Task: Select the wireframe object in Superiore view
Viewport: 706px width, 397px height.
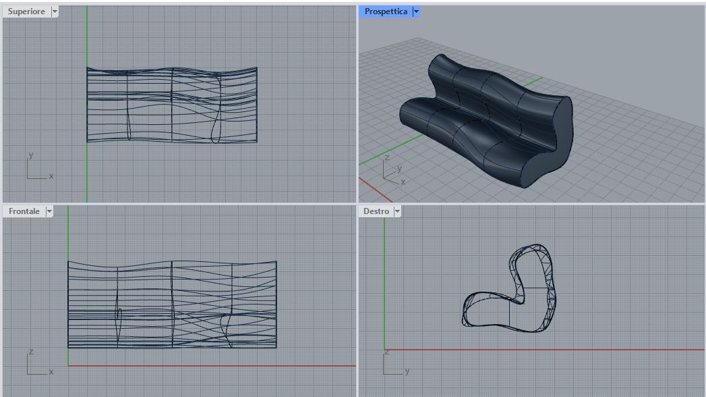Action: (x=172, y=105)
